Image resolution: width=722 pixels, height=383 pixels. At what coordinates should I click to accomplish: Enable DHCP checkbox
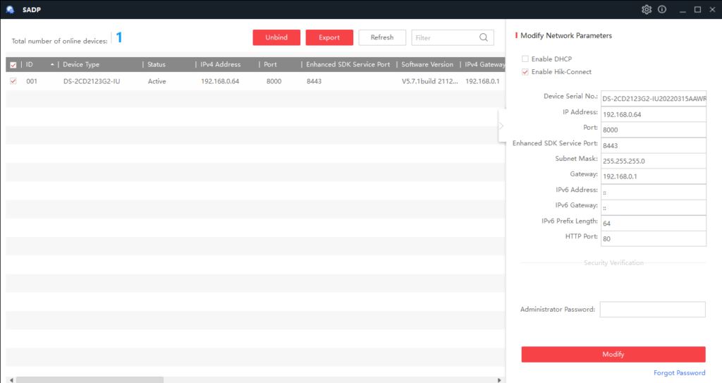[525, 59]
